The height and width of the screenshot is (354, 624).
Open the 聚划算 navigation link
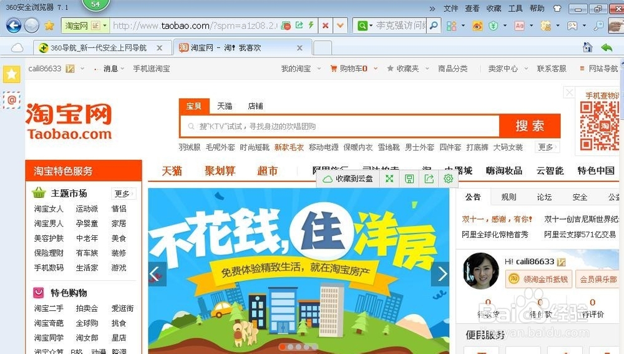tap(220, 171)
